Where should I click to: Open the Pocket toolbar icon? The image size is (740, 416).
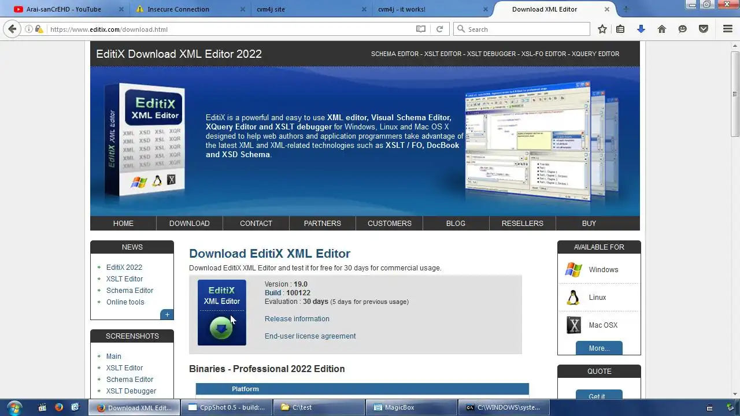click(x=704, y=29)
